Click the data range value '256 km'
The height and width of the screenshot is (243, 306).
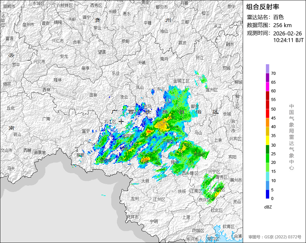click(282, 25)
